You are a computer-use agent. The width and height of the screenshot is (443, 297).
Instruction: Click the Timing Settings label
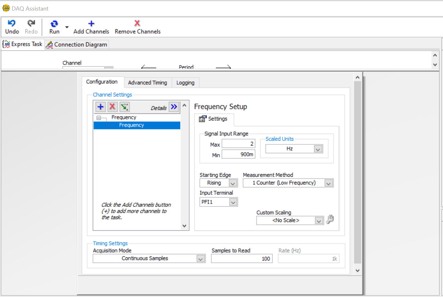[110, 243]
